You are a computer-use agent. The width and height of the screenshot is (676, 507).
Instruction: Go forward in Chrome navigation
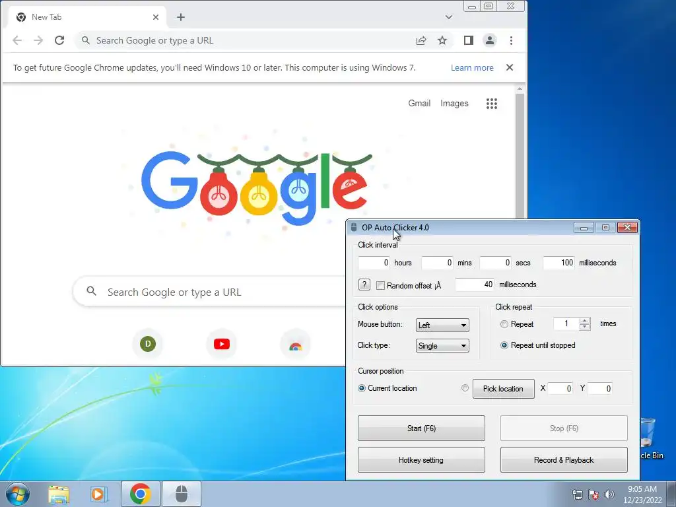point(38,40)
